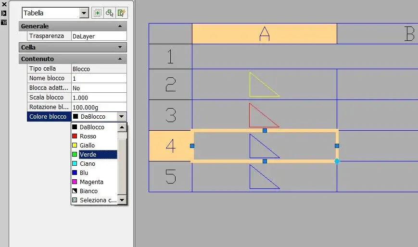Open the Colore blocco dropdown arrow
Viewport: 418px width, 247px height.
pos(121,117)
